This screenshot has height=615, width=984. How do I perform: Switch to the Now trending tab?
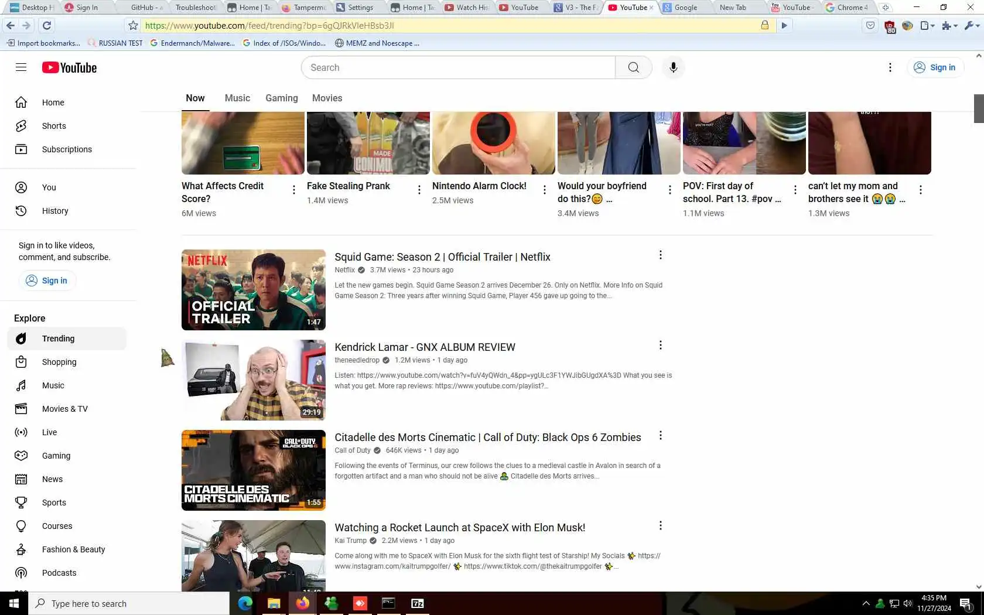click(x=195, y=98)
